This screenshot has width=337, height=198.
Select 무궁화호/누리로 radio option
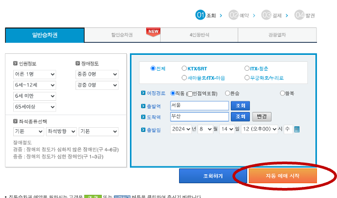point(247,78)
